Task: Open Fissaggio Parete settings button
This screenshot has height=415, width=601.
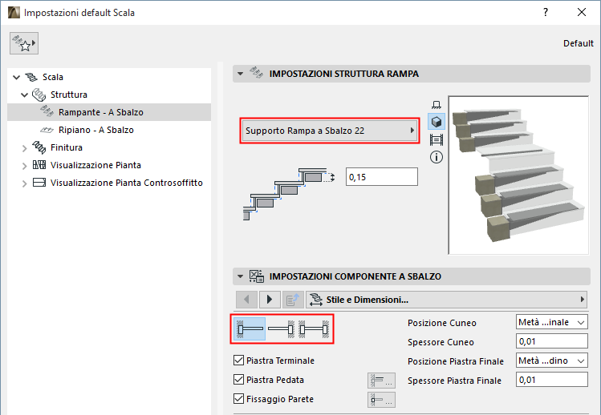Action: [381, 400]
